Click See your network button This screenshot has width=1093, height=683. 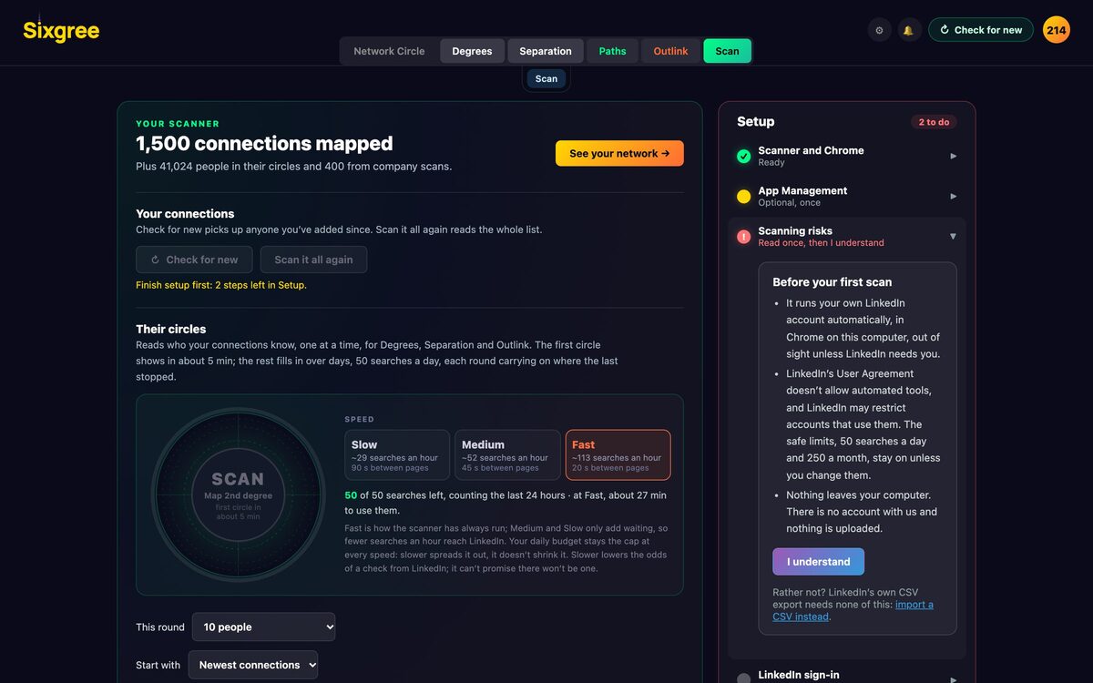tap(619, 153)
